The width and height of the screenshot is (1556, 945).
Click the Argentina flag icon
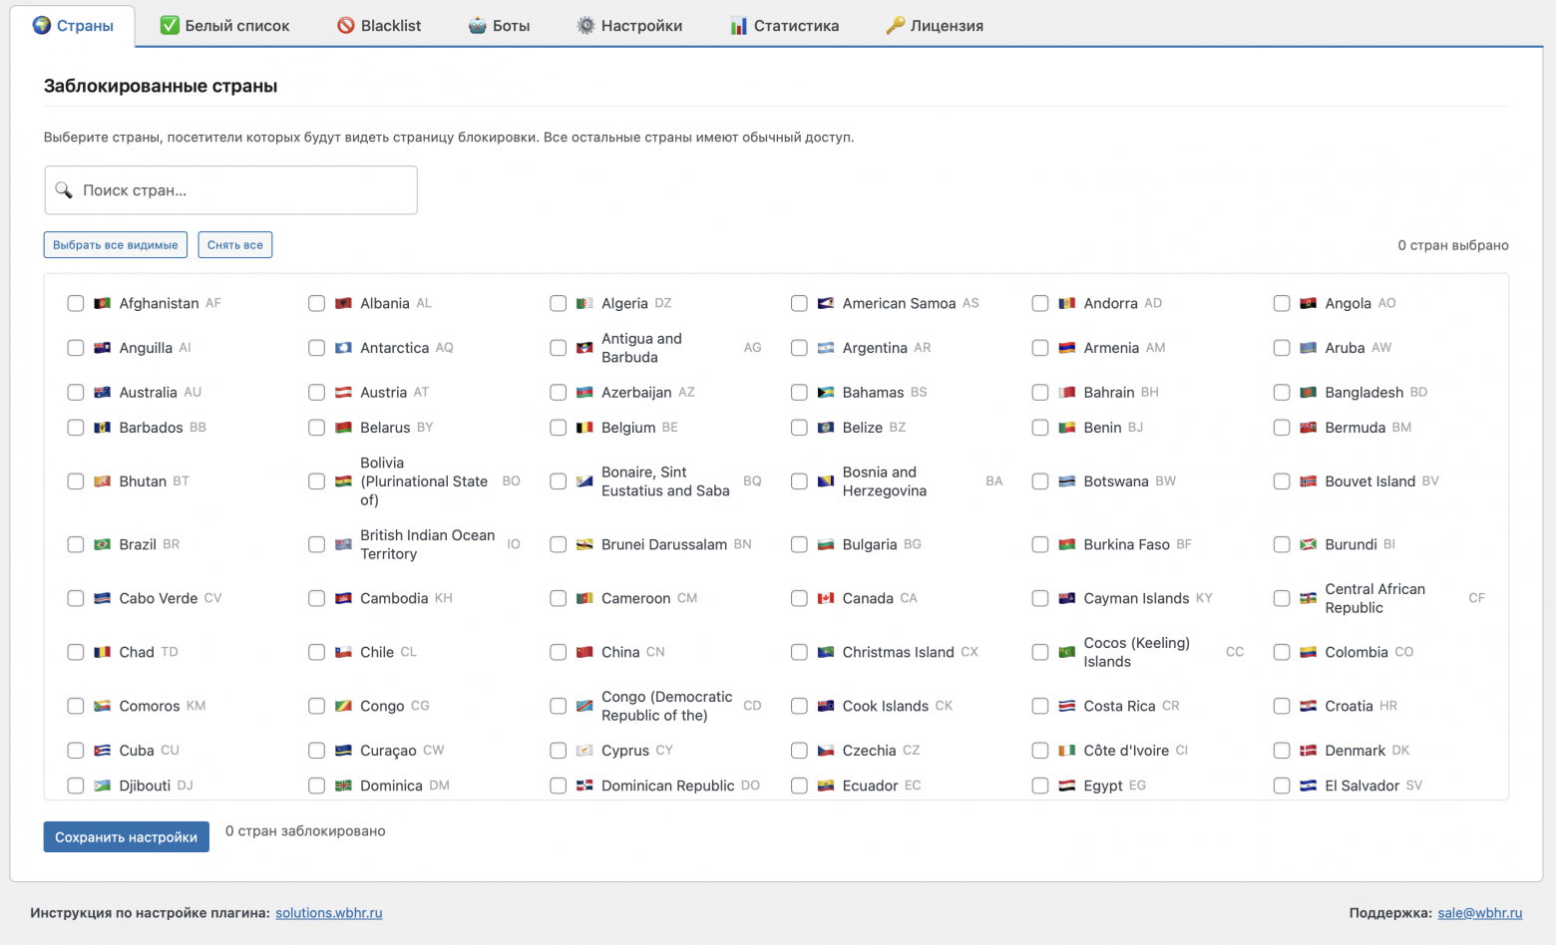pos(826,348)
